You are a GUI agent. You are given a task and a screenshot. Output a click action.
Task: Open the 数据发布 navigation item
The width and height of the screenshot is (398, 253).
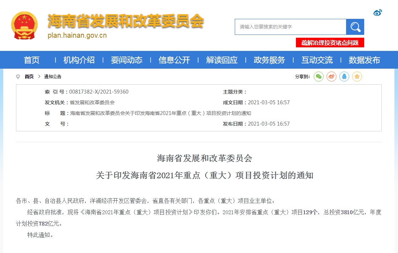tap(364, 60)
